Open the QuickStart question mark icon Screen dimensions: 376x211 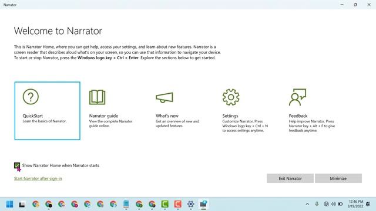coord(31,97)
